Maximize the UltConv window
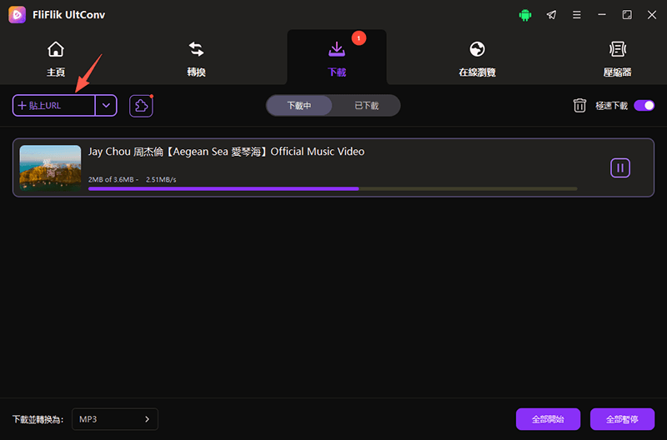667x440 pixels. coord(627,15)
